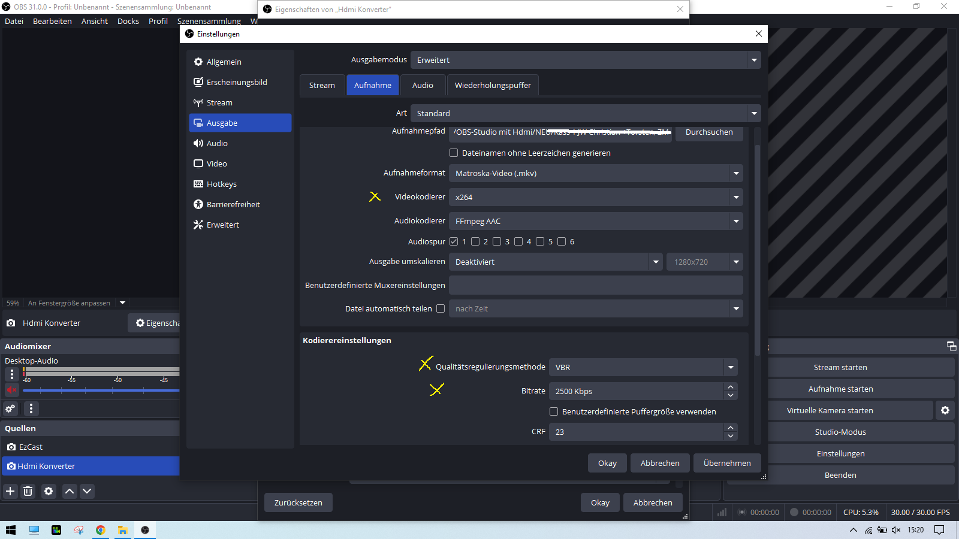Click Aufnahme starten in the main window

pos(840,389)
